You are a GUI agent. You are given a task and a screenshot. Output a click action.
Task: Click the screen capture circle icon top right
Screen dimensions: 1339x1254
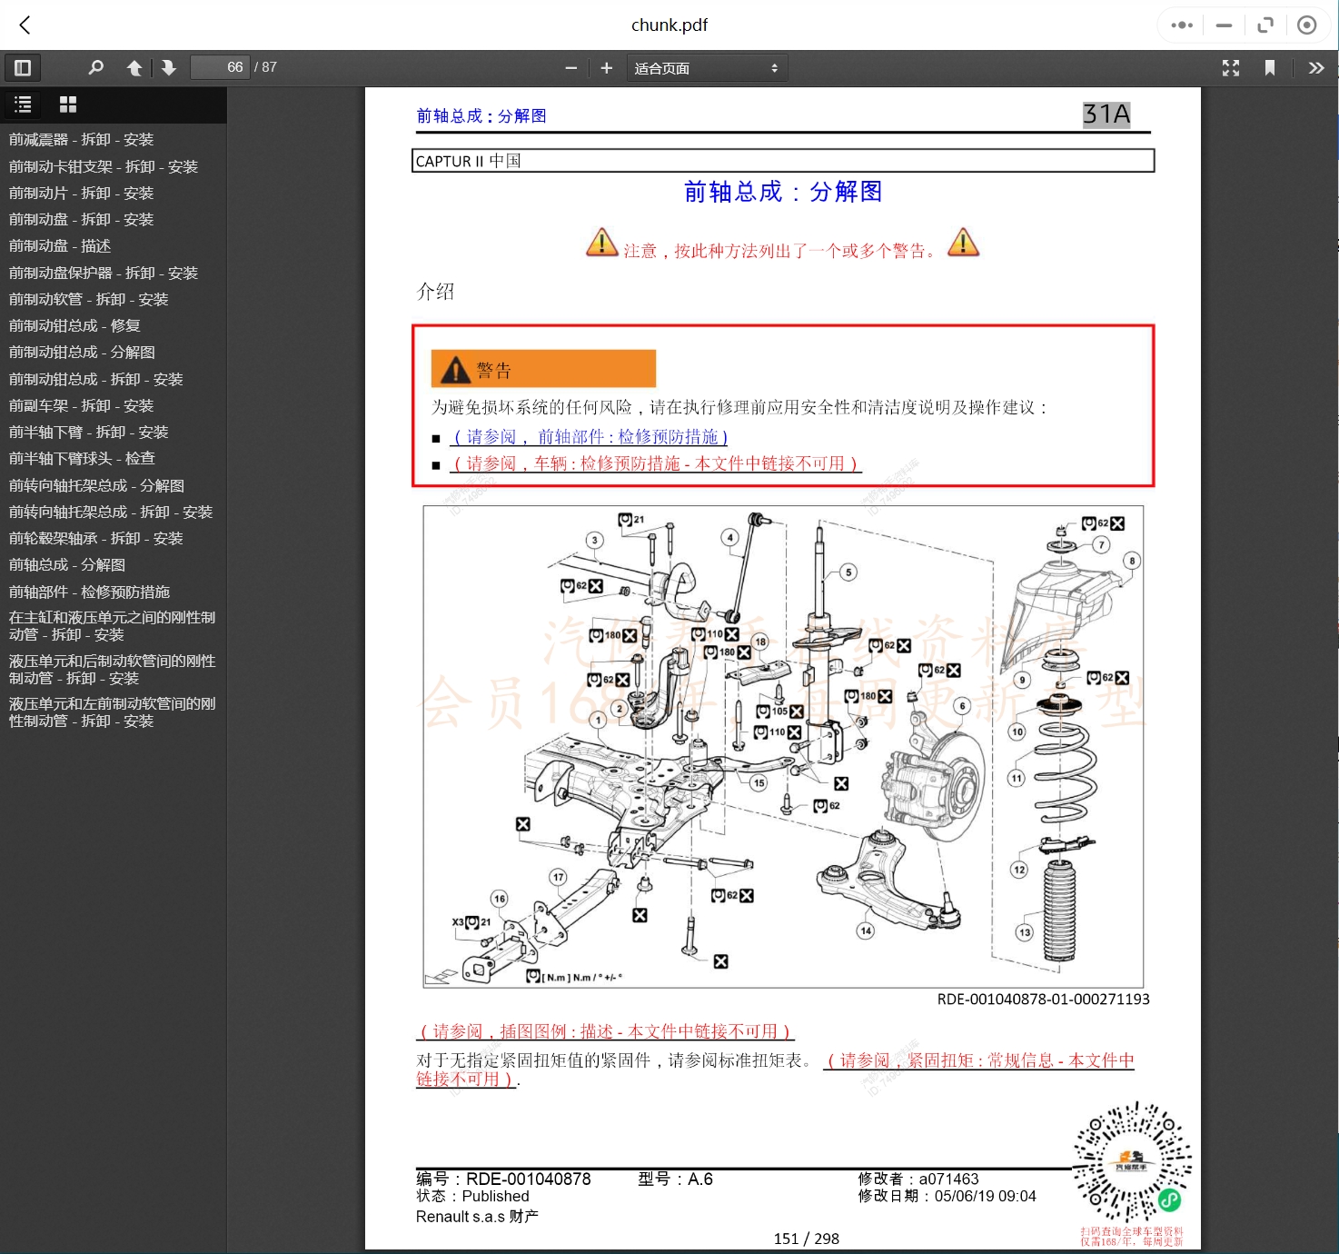click(1307, 25)
